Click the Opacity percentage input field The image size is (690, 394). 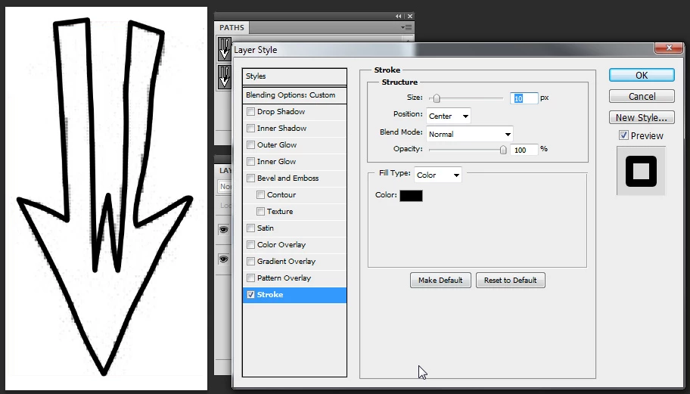click(x=524, y=150)
